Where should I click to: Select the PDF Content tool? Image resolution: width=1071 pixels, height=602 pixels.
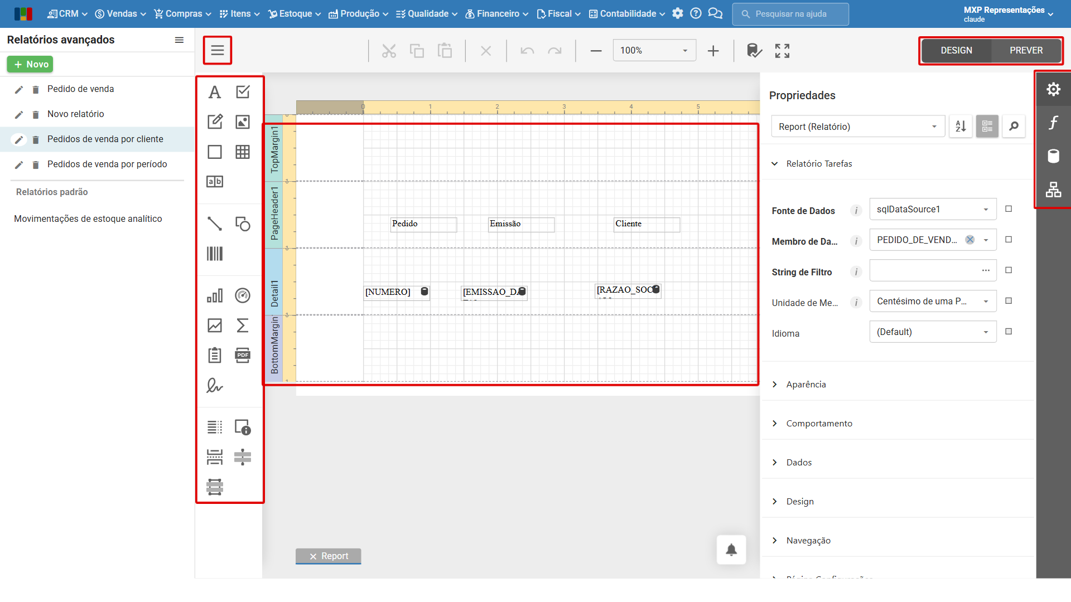coord(243,356)
